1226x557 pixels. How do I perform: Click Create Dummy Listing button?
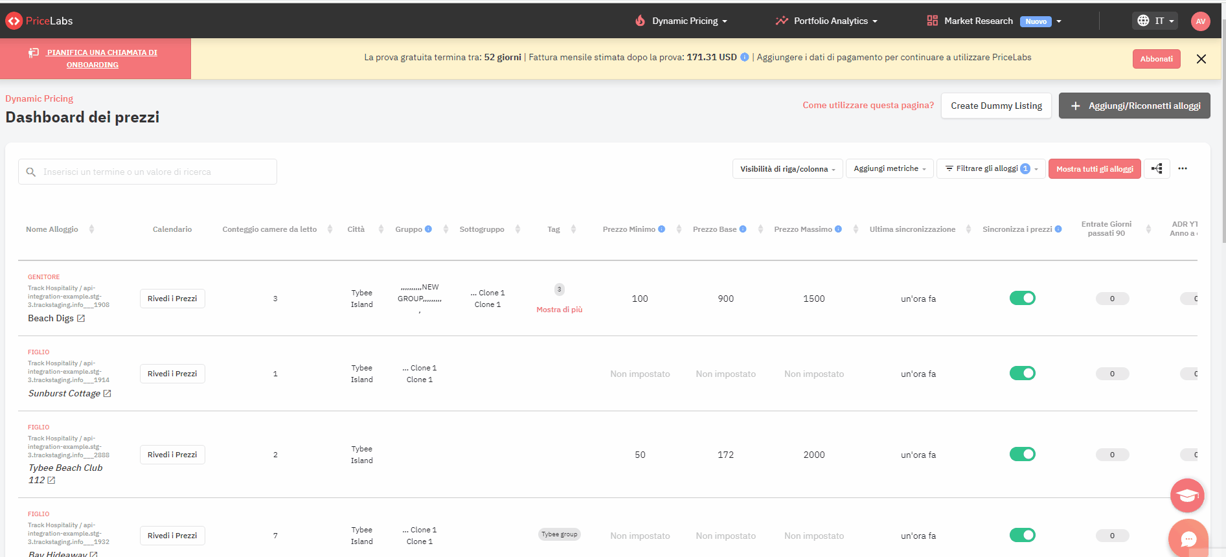[996, 106]
